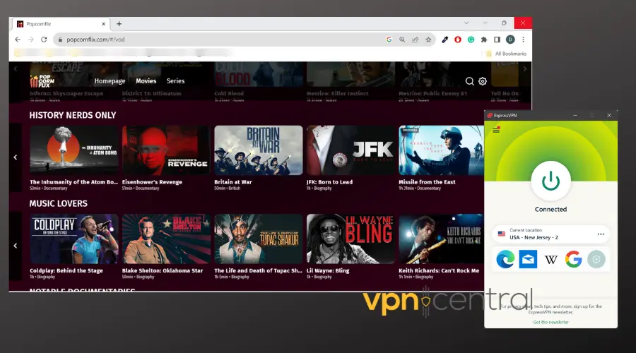
Task: Open the tab search chevron
Action: pos(466,23)
